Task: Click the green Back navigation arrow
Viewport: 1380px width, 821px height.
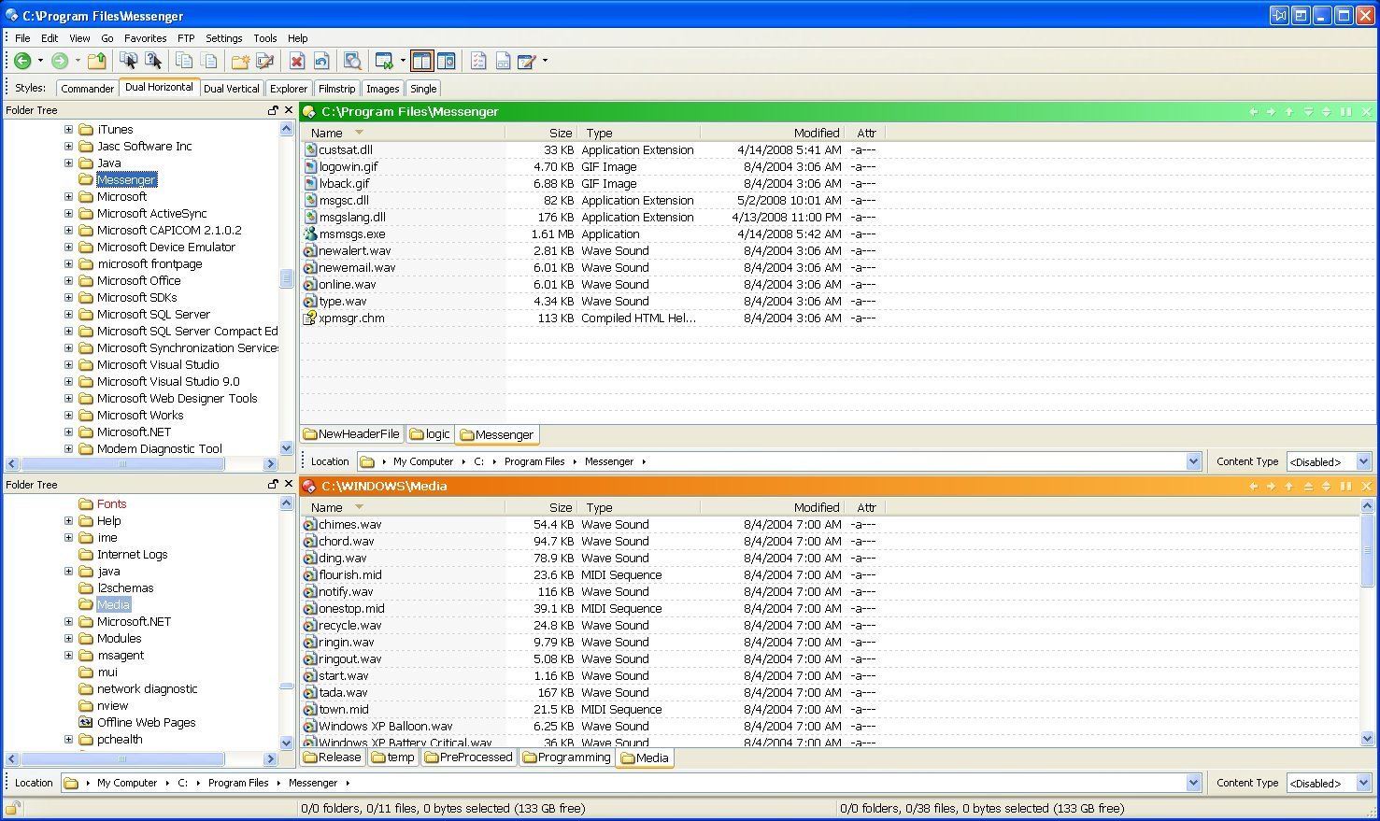Action: tap(22, 62)
